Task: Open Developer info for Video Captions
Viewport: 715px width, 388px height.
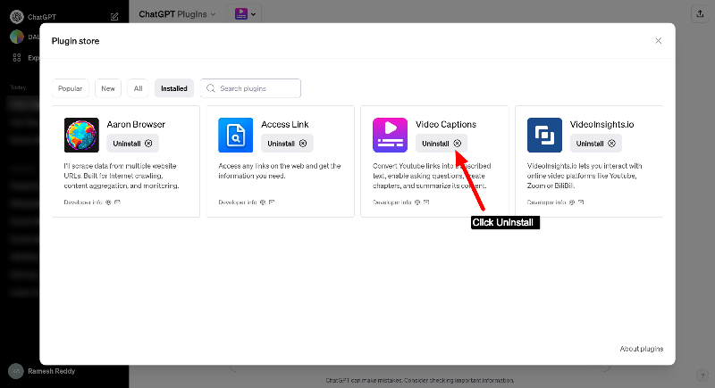Action: (391, 202)
